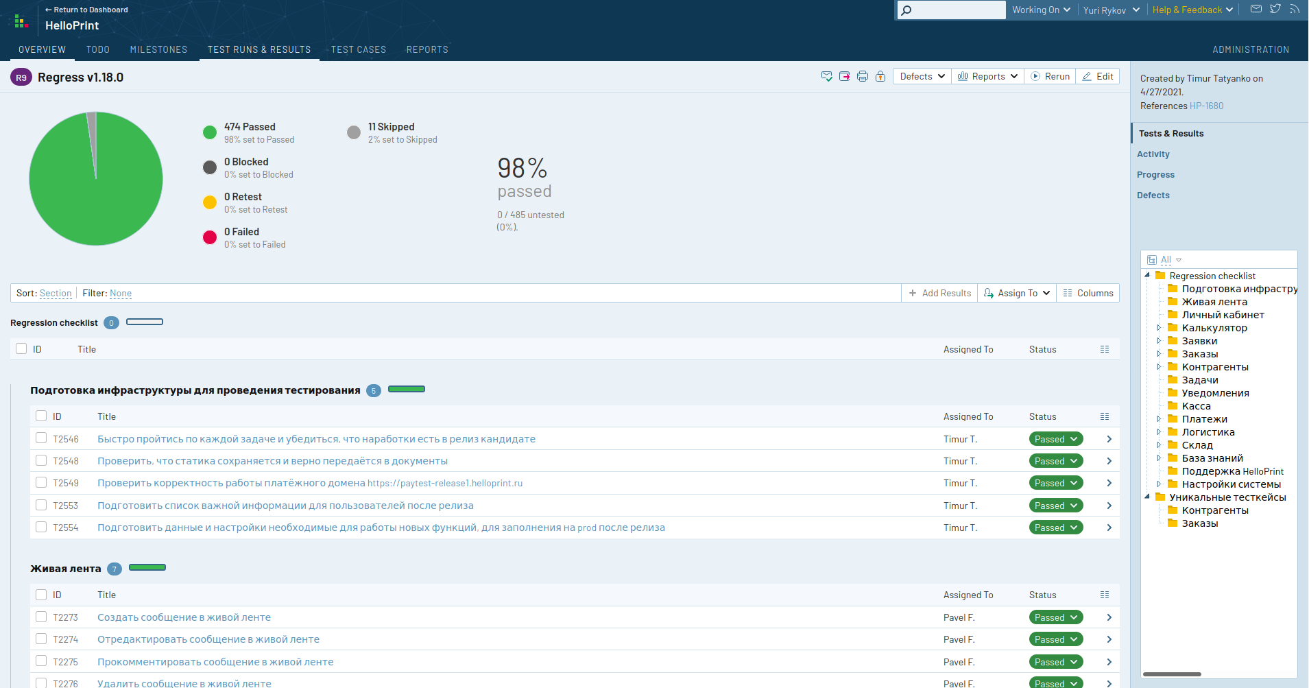Click the Задачи folder in the tree

click(1200, 380)
